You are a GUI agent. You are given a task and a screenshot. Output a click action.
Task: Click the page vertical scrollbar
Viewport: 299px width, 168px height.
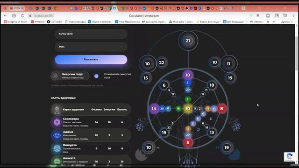click(297, 53)
